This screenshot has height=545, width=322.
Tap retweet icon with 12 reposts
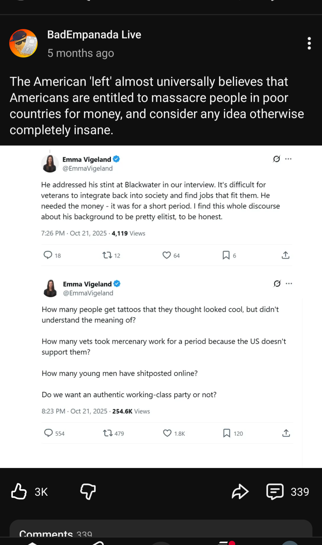click(x=107, y=255)
